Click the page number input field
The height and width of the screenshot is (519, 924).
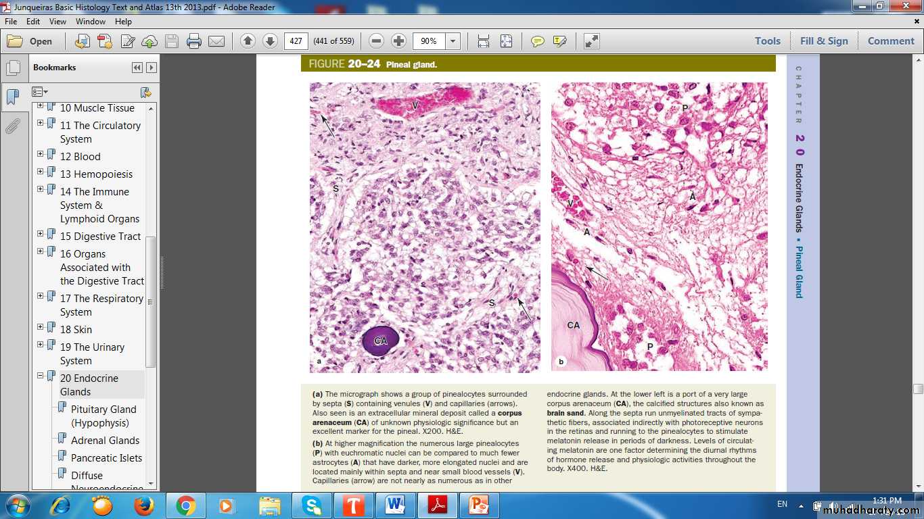(296, 41)
